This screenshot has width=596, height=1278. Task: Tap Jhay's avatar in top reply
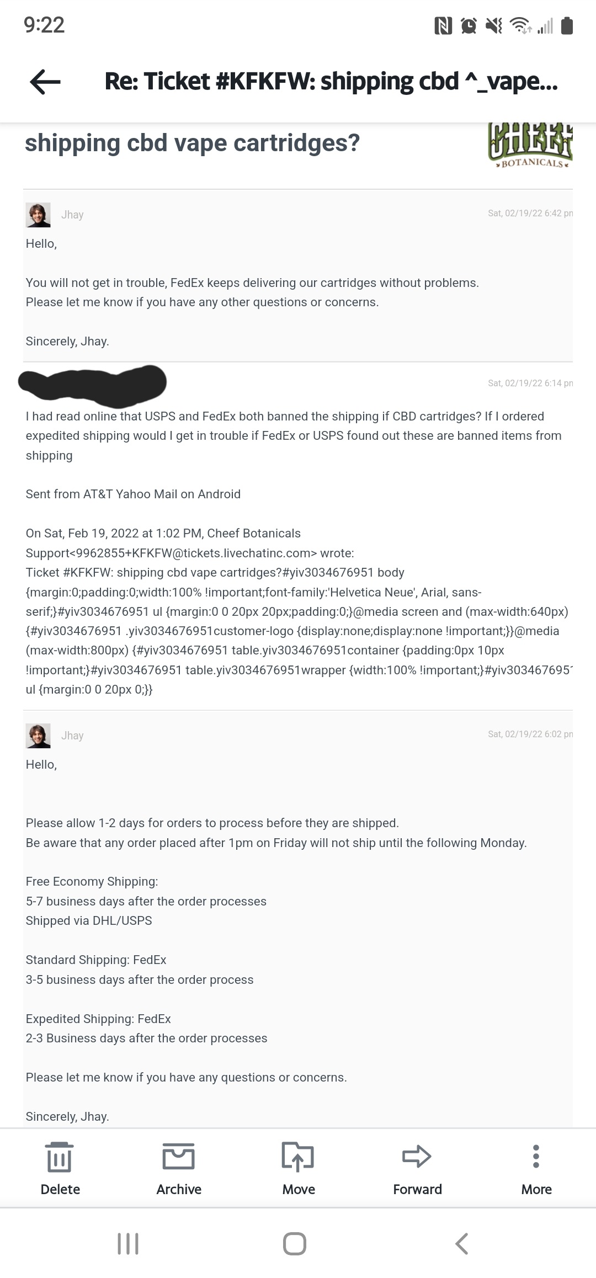[x=38, y=215]
